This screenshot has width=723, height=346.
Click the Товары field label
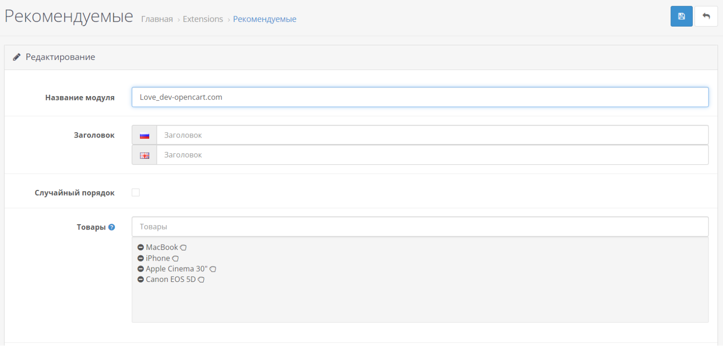[x=91, y=227]
